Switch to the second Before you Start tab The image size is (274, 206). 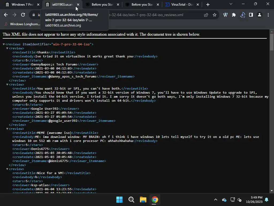(142, 5)
